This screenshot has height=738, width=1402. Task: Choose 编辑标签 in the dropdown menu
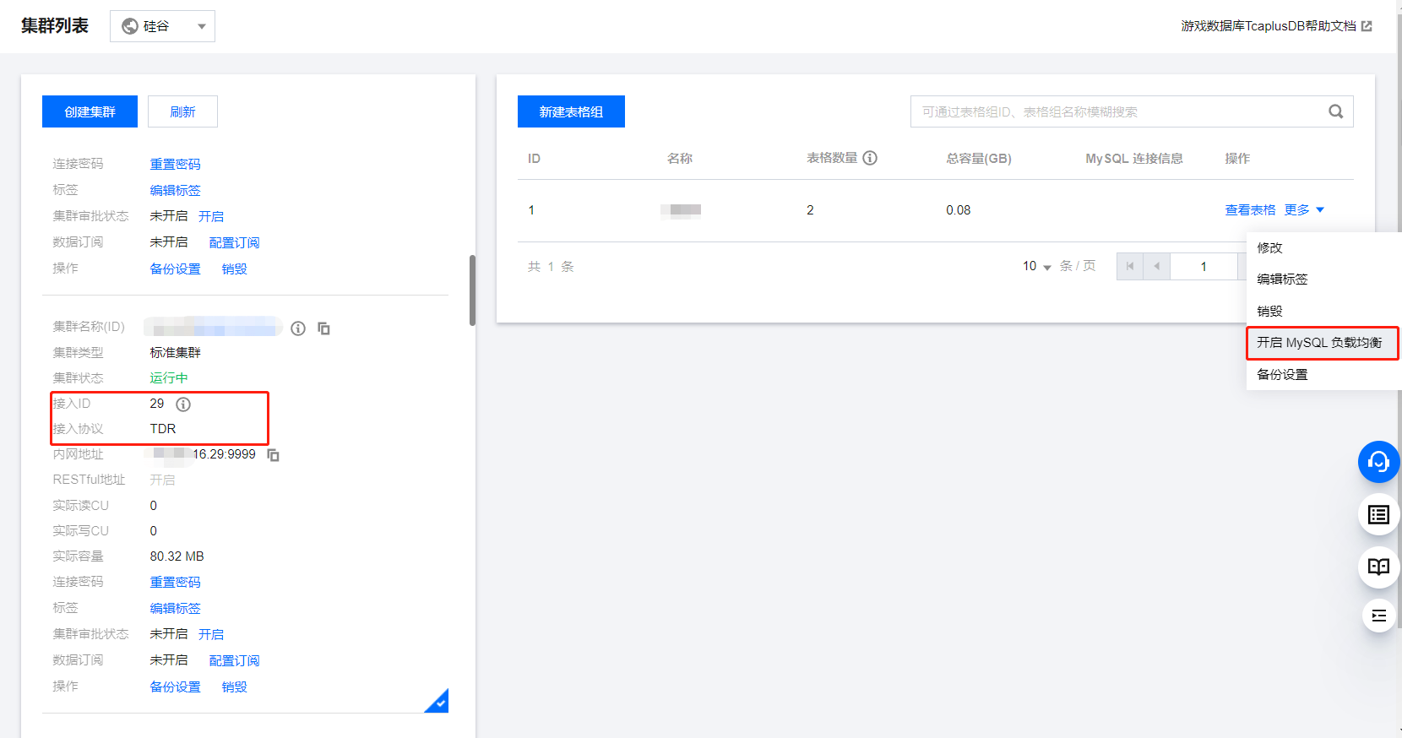[x=1282, y=279]
